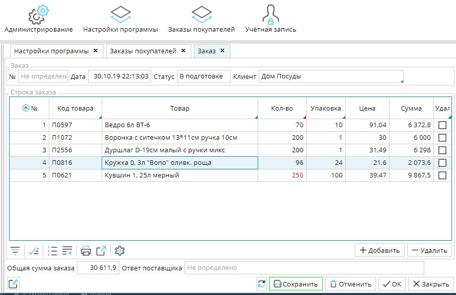This screenshot has width=456, height=295.
Task: Open Заказы покупателей layers icon in top navigation
Action: coord(201,14)
